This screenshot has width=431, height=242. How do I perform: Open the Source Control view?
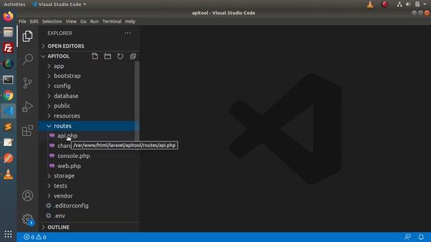click(x=28, y=83)
